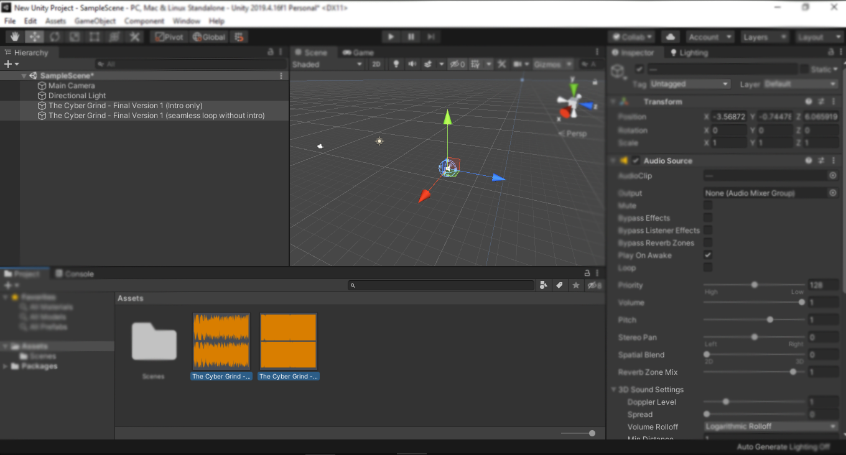Toggle the Global handle rotation button
The height and width of the screenshot is (455, 846).
click(209, 37)
